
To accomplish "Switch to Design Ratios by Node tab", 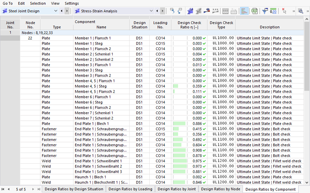I will [x=221, y=189].
